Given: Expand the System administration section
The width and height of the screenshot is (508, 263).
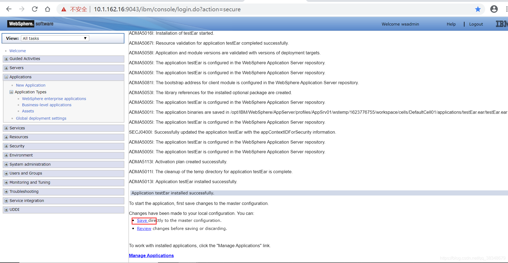Looking at the screenshot, I should click(6, 164).
